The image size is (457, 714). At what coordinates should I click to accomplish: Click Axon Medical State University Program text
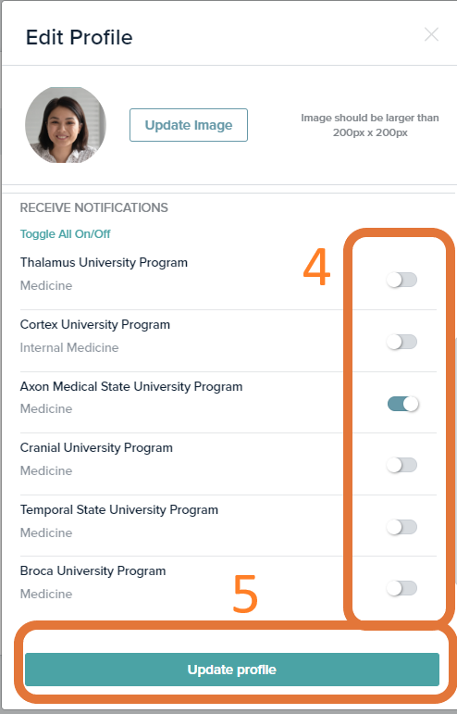(131, 386)
